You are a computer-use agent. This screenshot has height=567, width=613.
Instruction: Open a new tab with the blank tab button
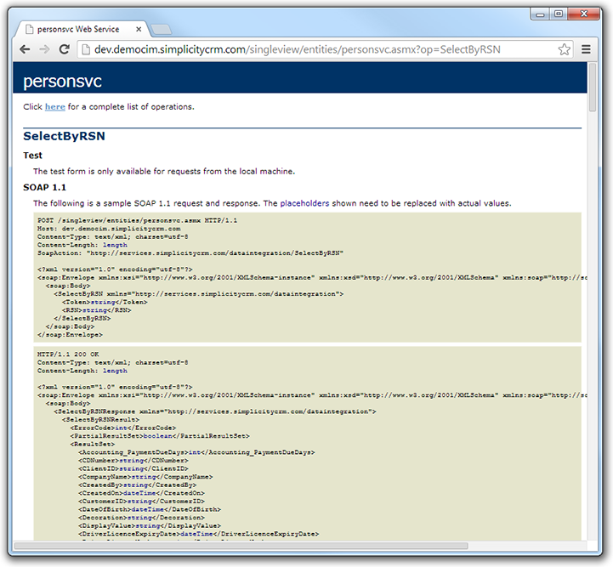[x=161, y=29]
